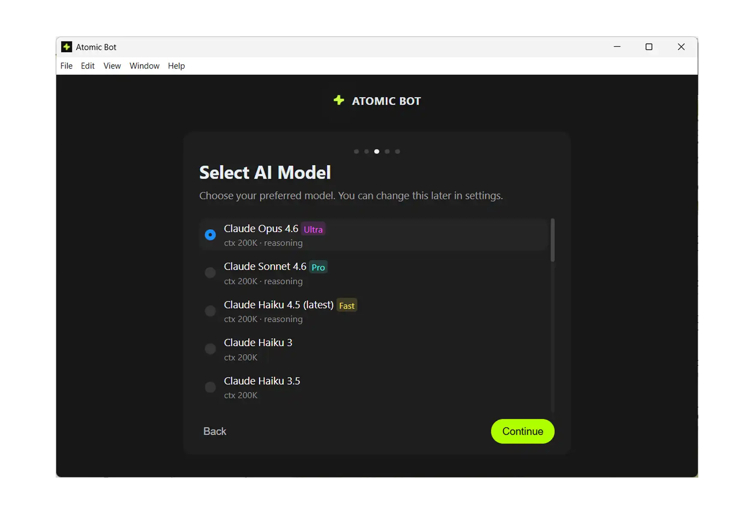Click the first step indicator dot

[x=356, y=151]
